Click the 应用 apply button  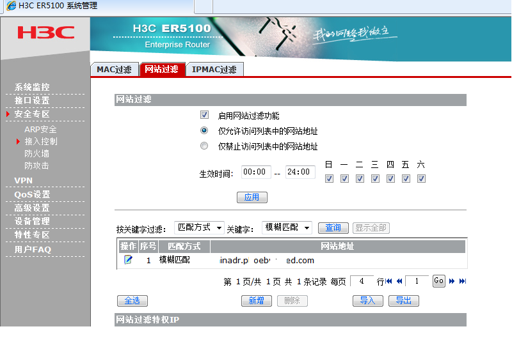coord(252,197)
